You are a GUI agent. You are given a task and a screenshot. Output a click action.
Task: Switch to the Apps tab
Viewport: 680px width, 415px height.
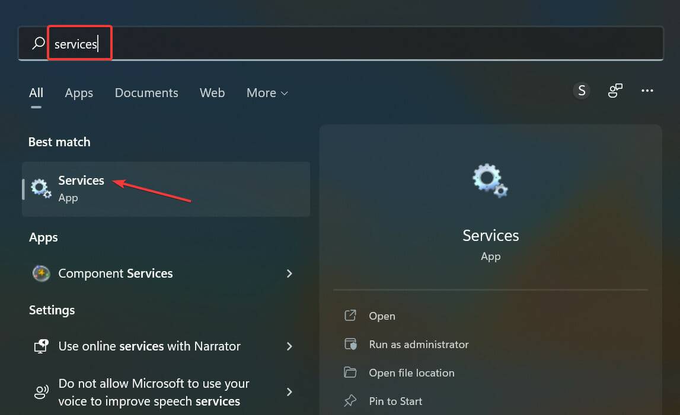(x=78, y=93)
